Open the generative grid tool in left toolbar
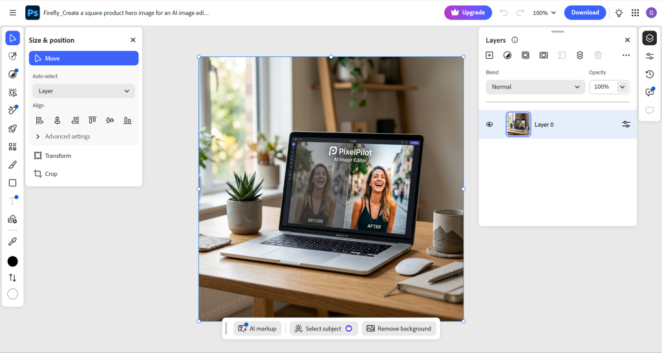This screenshot has height=353, width=662. pos(13,147)
